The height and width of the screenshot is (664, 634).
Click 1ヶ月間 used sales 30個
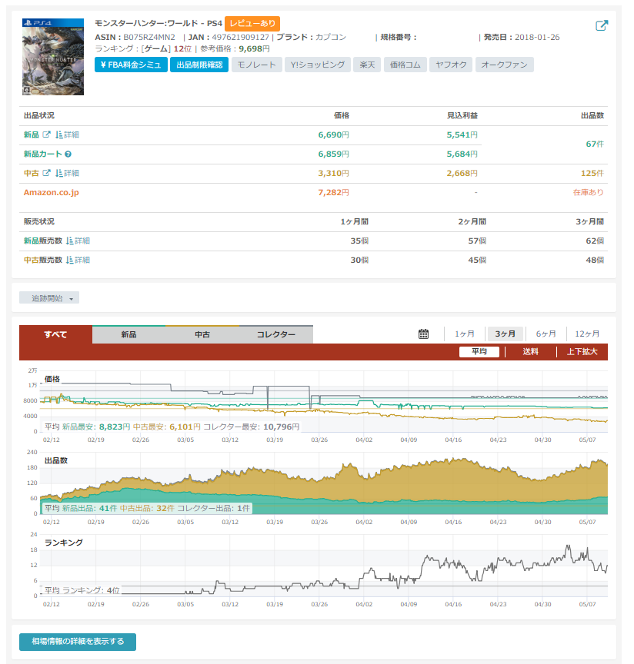tap(359, 260)
